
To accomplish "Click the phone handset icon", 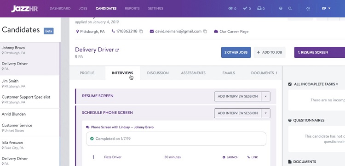I will [113, 31].
